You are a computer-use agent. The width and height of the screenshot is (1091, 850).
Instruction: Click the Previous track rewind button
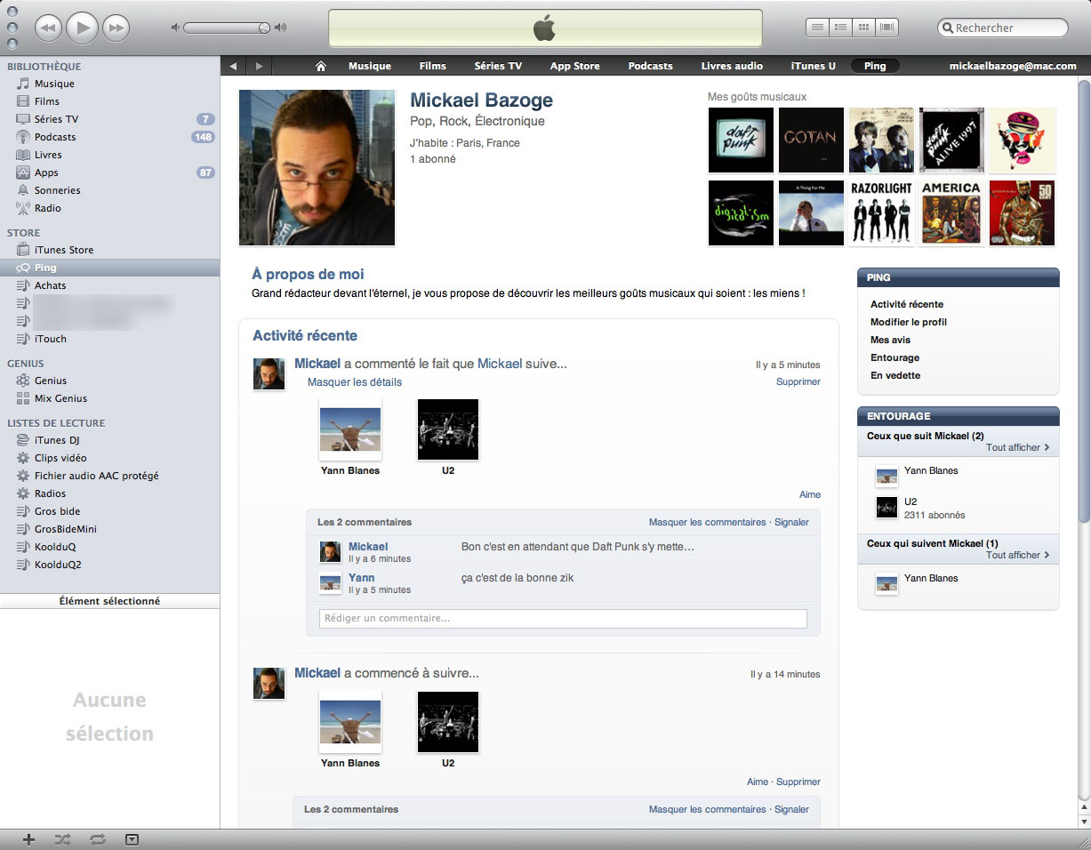pos(48,28)
